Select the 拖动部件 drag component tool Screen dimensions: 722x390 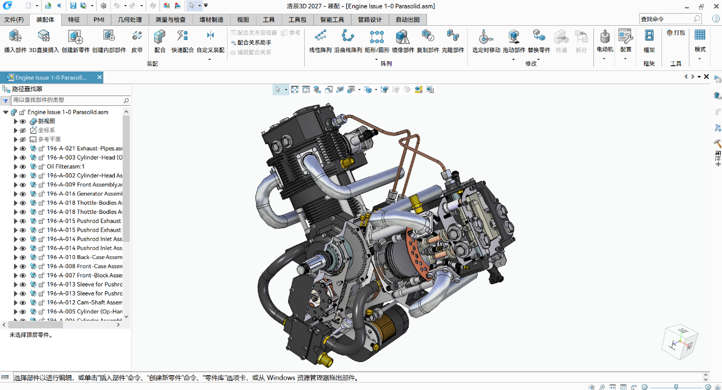pos(514,37)
